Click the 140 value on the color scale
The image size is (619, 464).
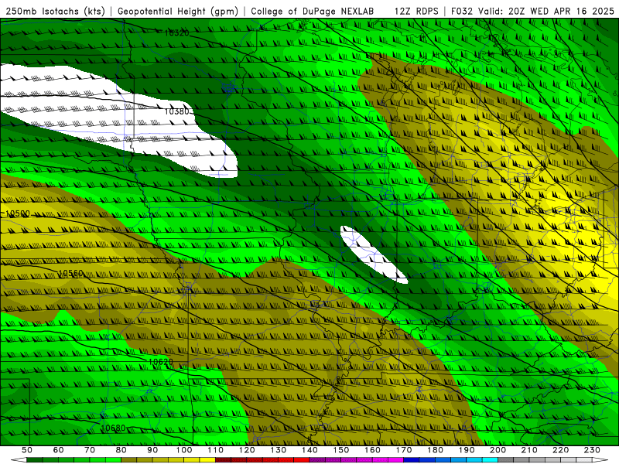click(309, 450)
